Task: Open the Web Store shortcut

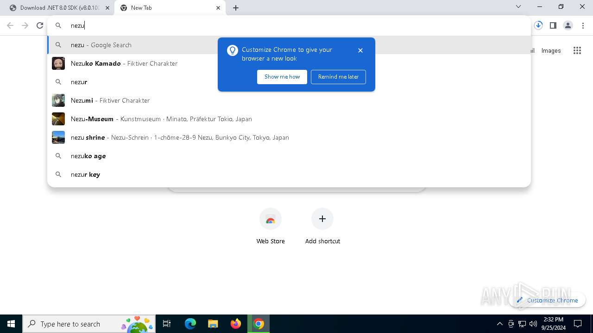Action: point(271,226)
